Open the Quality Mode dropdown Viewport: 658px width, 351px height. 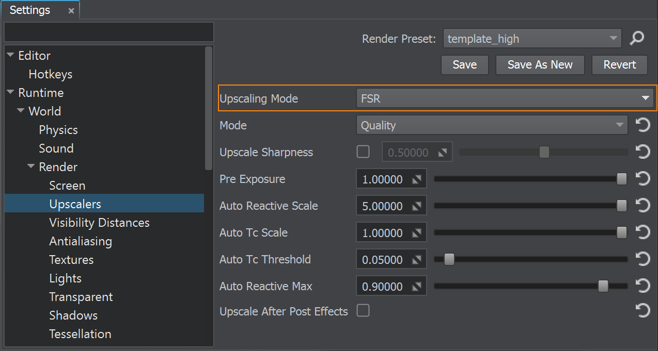(492, 125)
